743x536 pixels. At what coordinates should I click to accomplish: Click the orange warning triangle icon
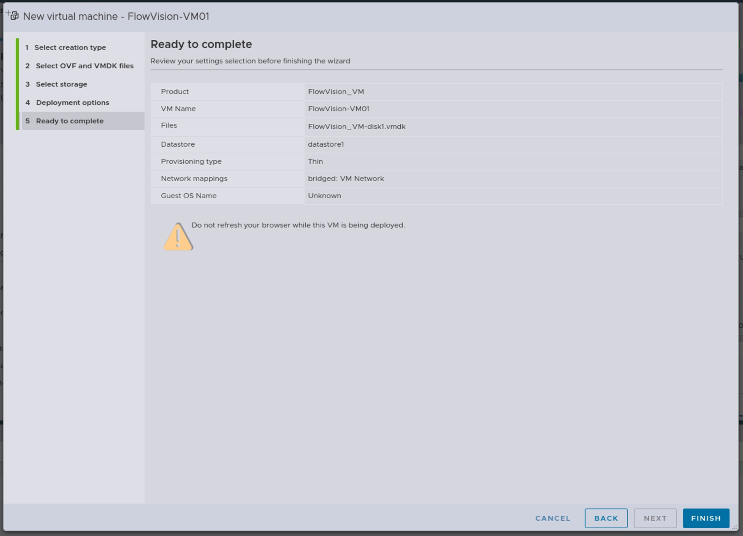point(178,237)
